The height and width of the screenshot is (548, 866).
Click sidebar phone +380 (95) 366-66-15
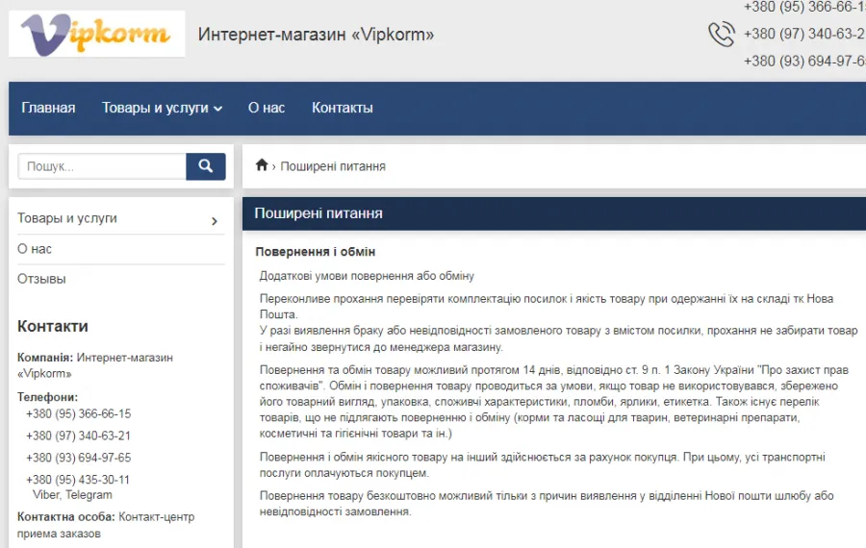[79, 413]
